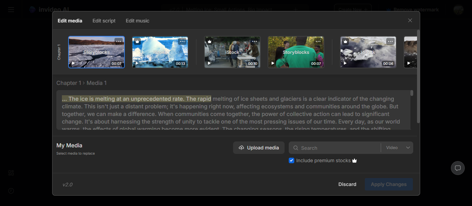Close the Edit media dialog
Image resolution: width=472 pixels, height=206 pixels.
pyautogui.click(x=410, y=21)
